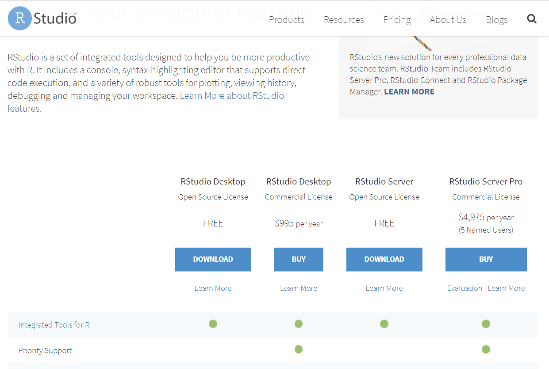Learn More under RStudio Desktop Commercial

299,288
